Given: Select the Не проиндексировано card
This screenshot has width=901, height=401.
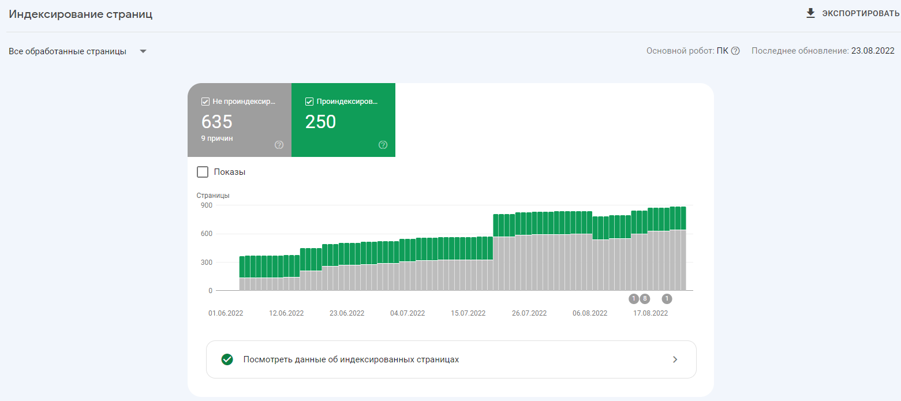Looking at the screenshot, I should [240, 120].
